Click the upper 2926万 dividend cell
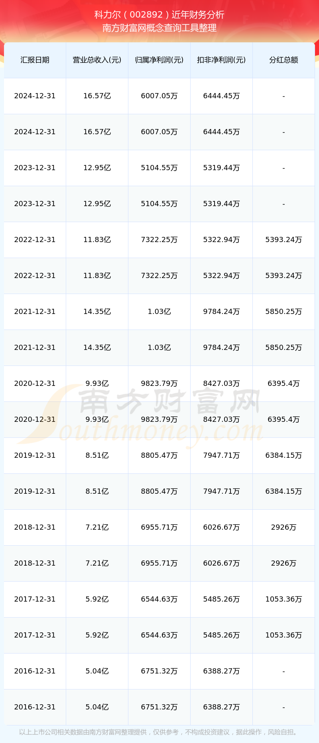 click(x=284, y=527)
